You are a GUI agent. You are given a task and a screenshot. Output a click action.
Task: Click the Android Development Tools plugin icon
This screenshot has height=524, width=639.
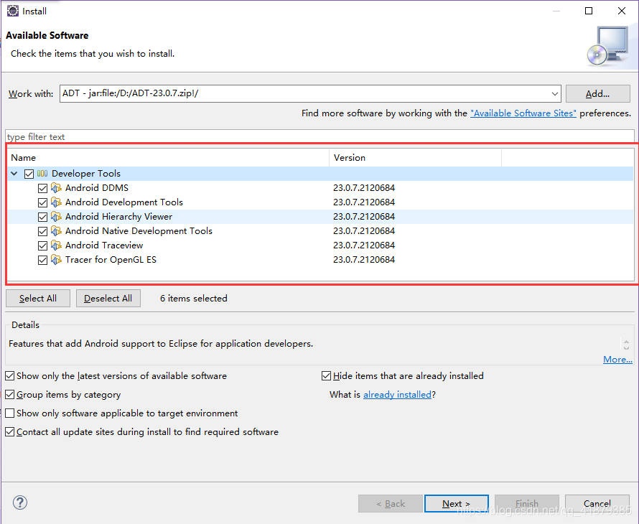(x=56, y=202)
